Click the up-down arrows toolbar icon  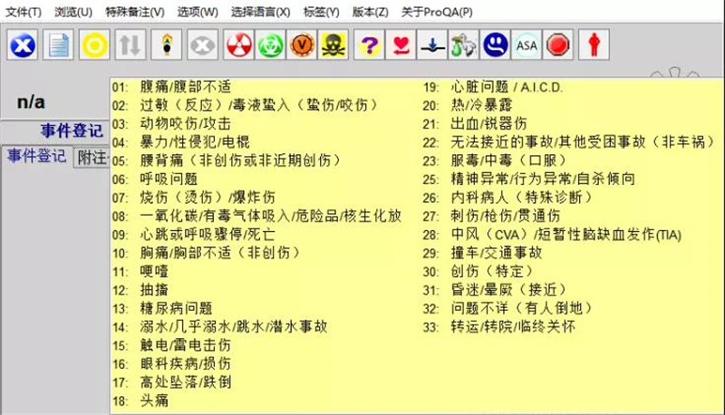coord(130,44)
